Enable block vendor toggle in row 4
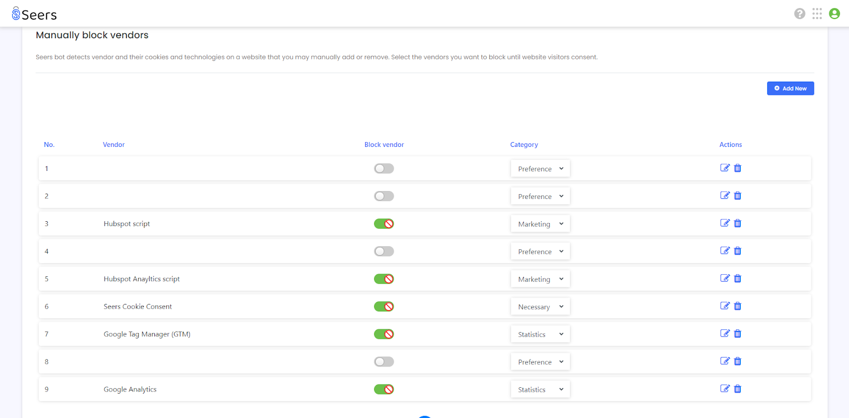The image size is (849, 418). [384, 251]
